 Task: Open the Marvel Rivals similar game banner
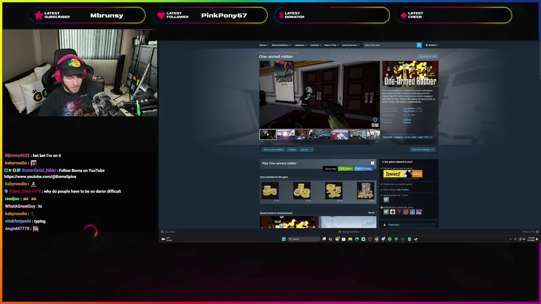[393, 174]
